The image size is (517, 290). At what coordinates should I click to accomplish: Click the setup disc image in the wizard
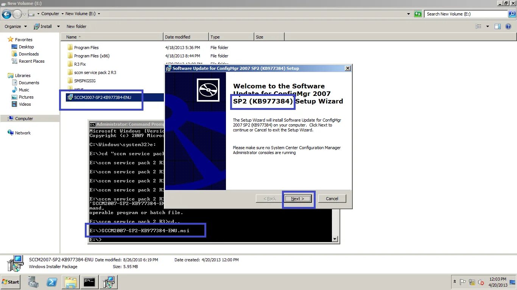click(x=208, y=90)
